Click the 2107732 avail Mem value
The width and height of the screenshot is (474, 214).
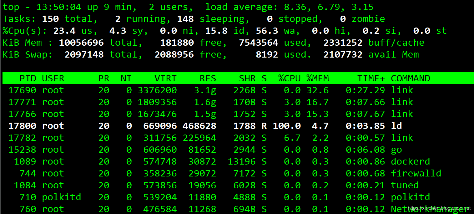(343, 54)
